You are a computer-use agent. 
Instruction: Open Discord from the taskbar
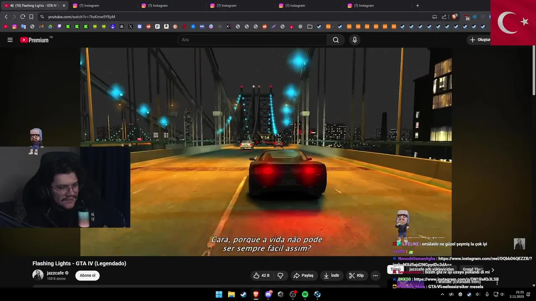click(268, 294)
